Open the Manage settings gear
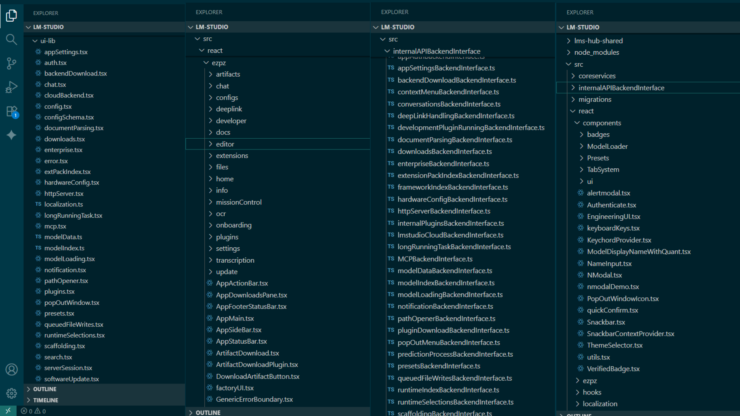This screenshot has height=416, width=740. click(12, 393)
